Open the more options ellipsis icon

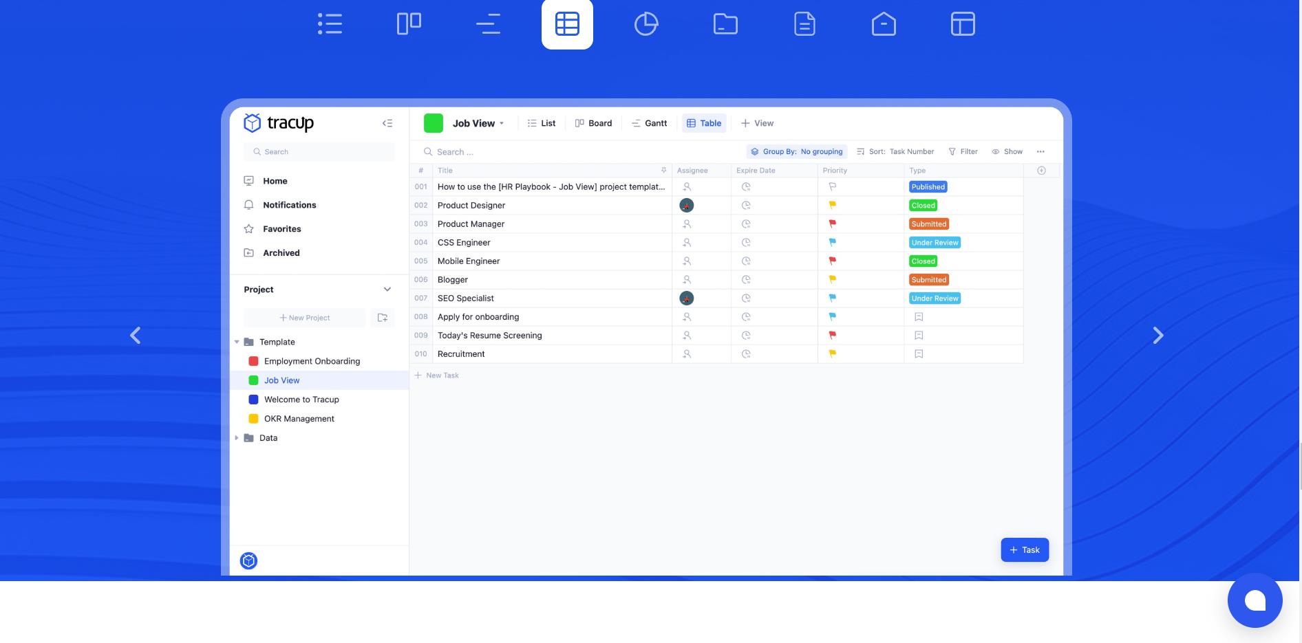pyautogui.click(x=1040, y=151)
